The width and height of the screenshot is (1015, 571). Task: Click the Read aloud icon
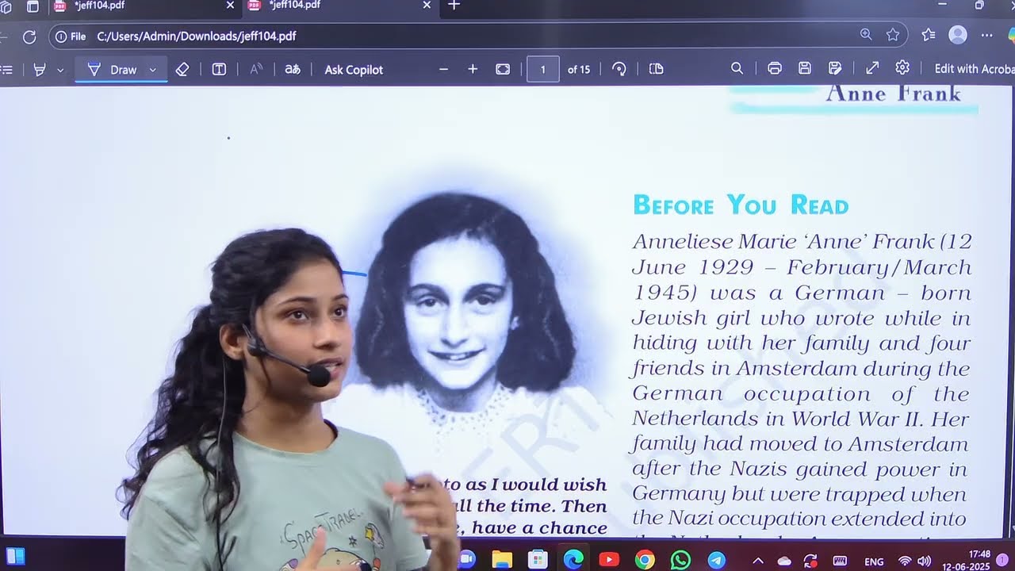(x=255, y=69)
